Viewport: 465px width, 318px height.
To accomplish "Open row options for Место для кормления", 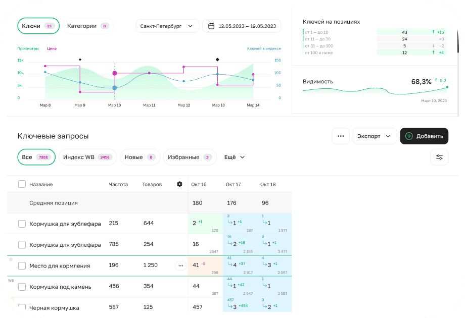I will [181, 266].
